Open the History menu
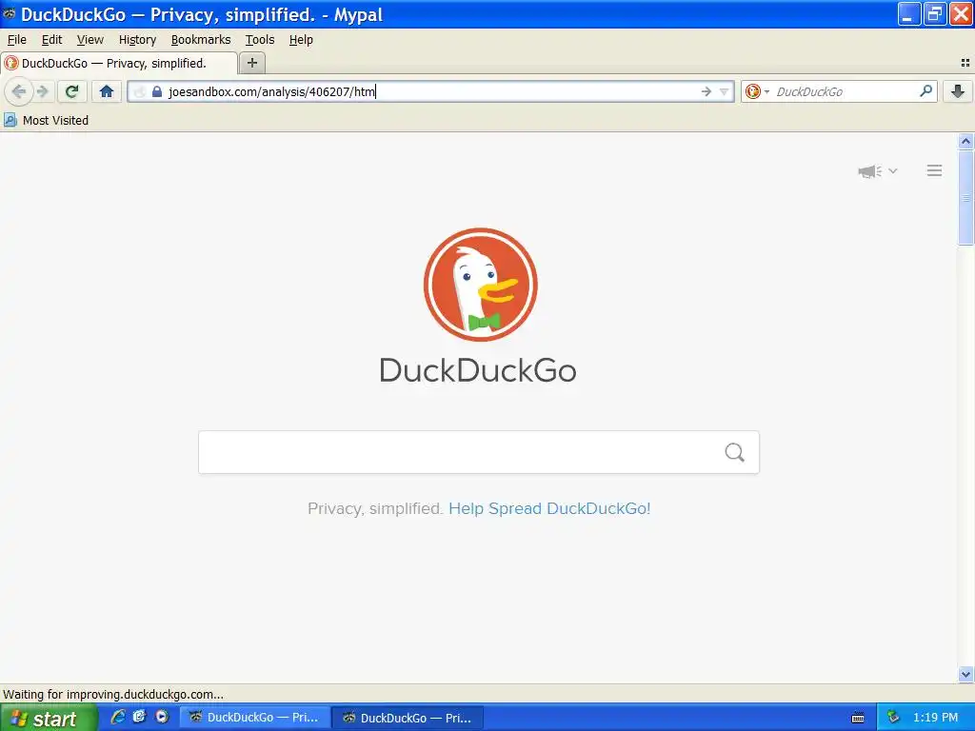Image resolution: width=975 pixels, height=731 pixels. [137, 40]
